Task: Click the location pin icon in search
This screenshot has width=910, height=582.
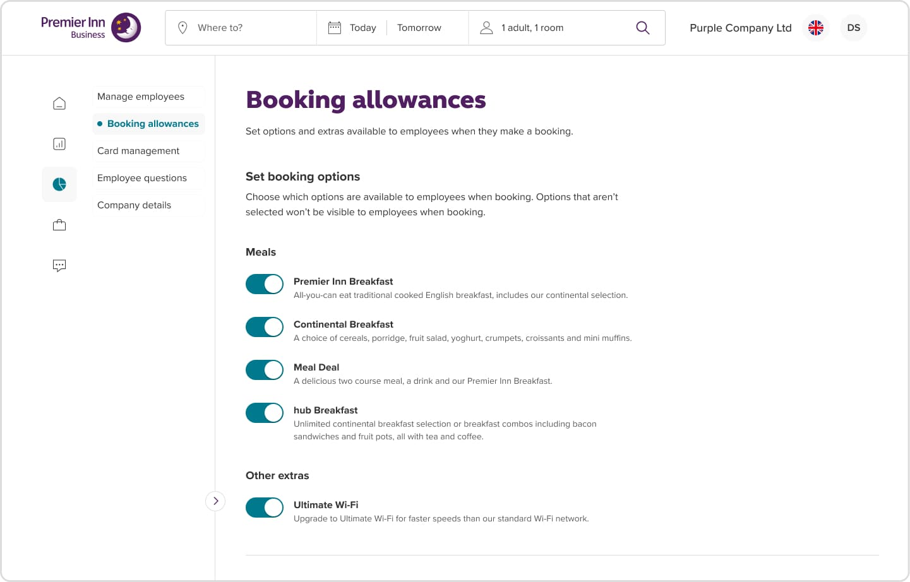Action: [x=183, y=28]
